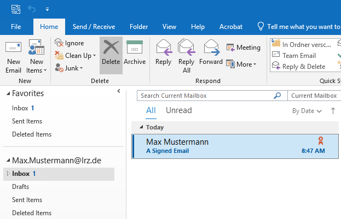The image size is (341, 219).
Task: Reply with a Meeting
Action: click(x=243, y=48)
